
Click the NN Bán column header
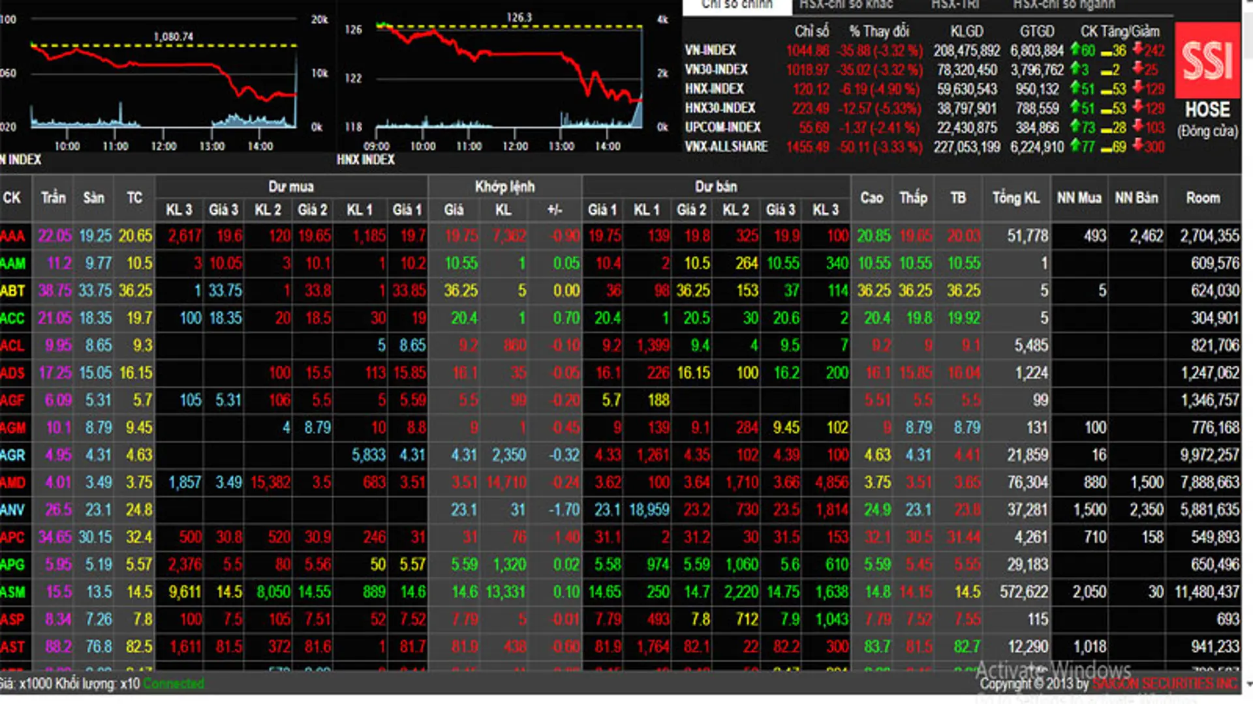(1136, 198)
